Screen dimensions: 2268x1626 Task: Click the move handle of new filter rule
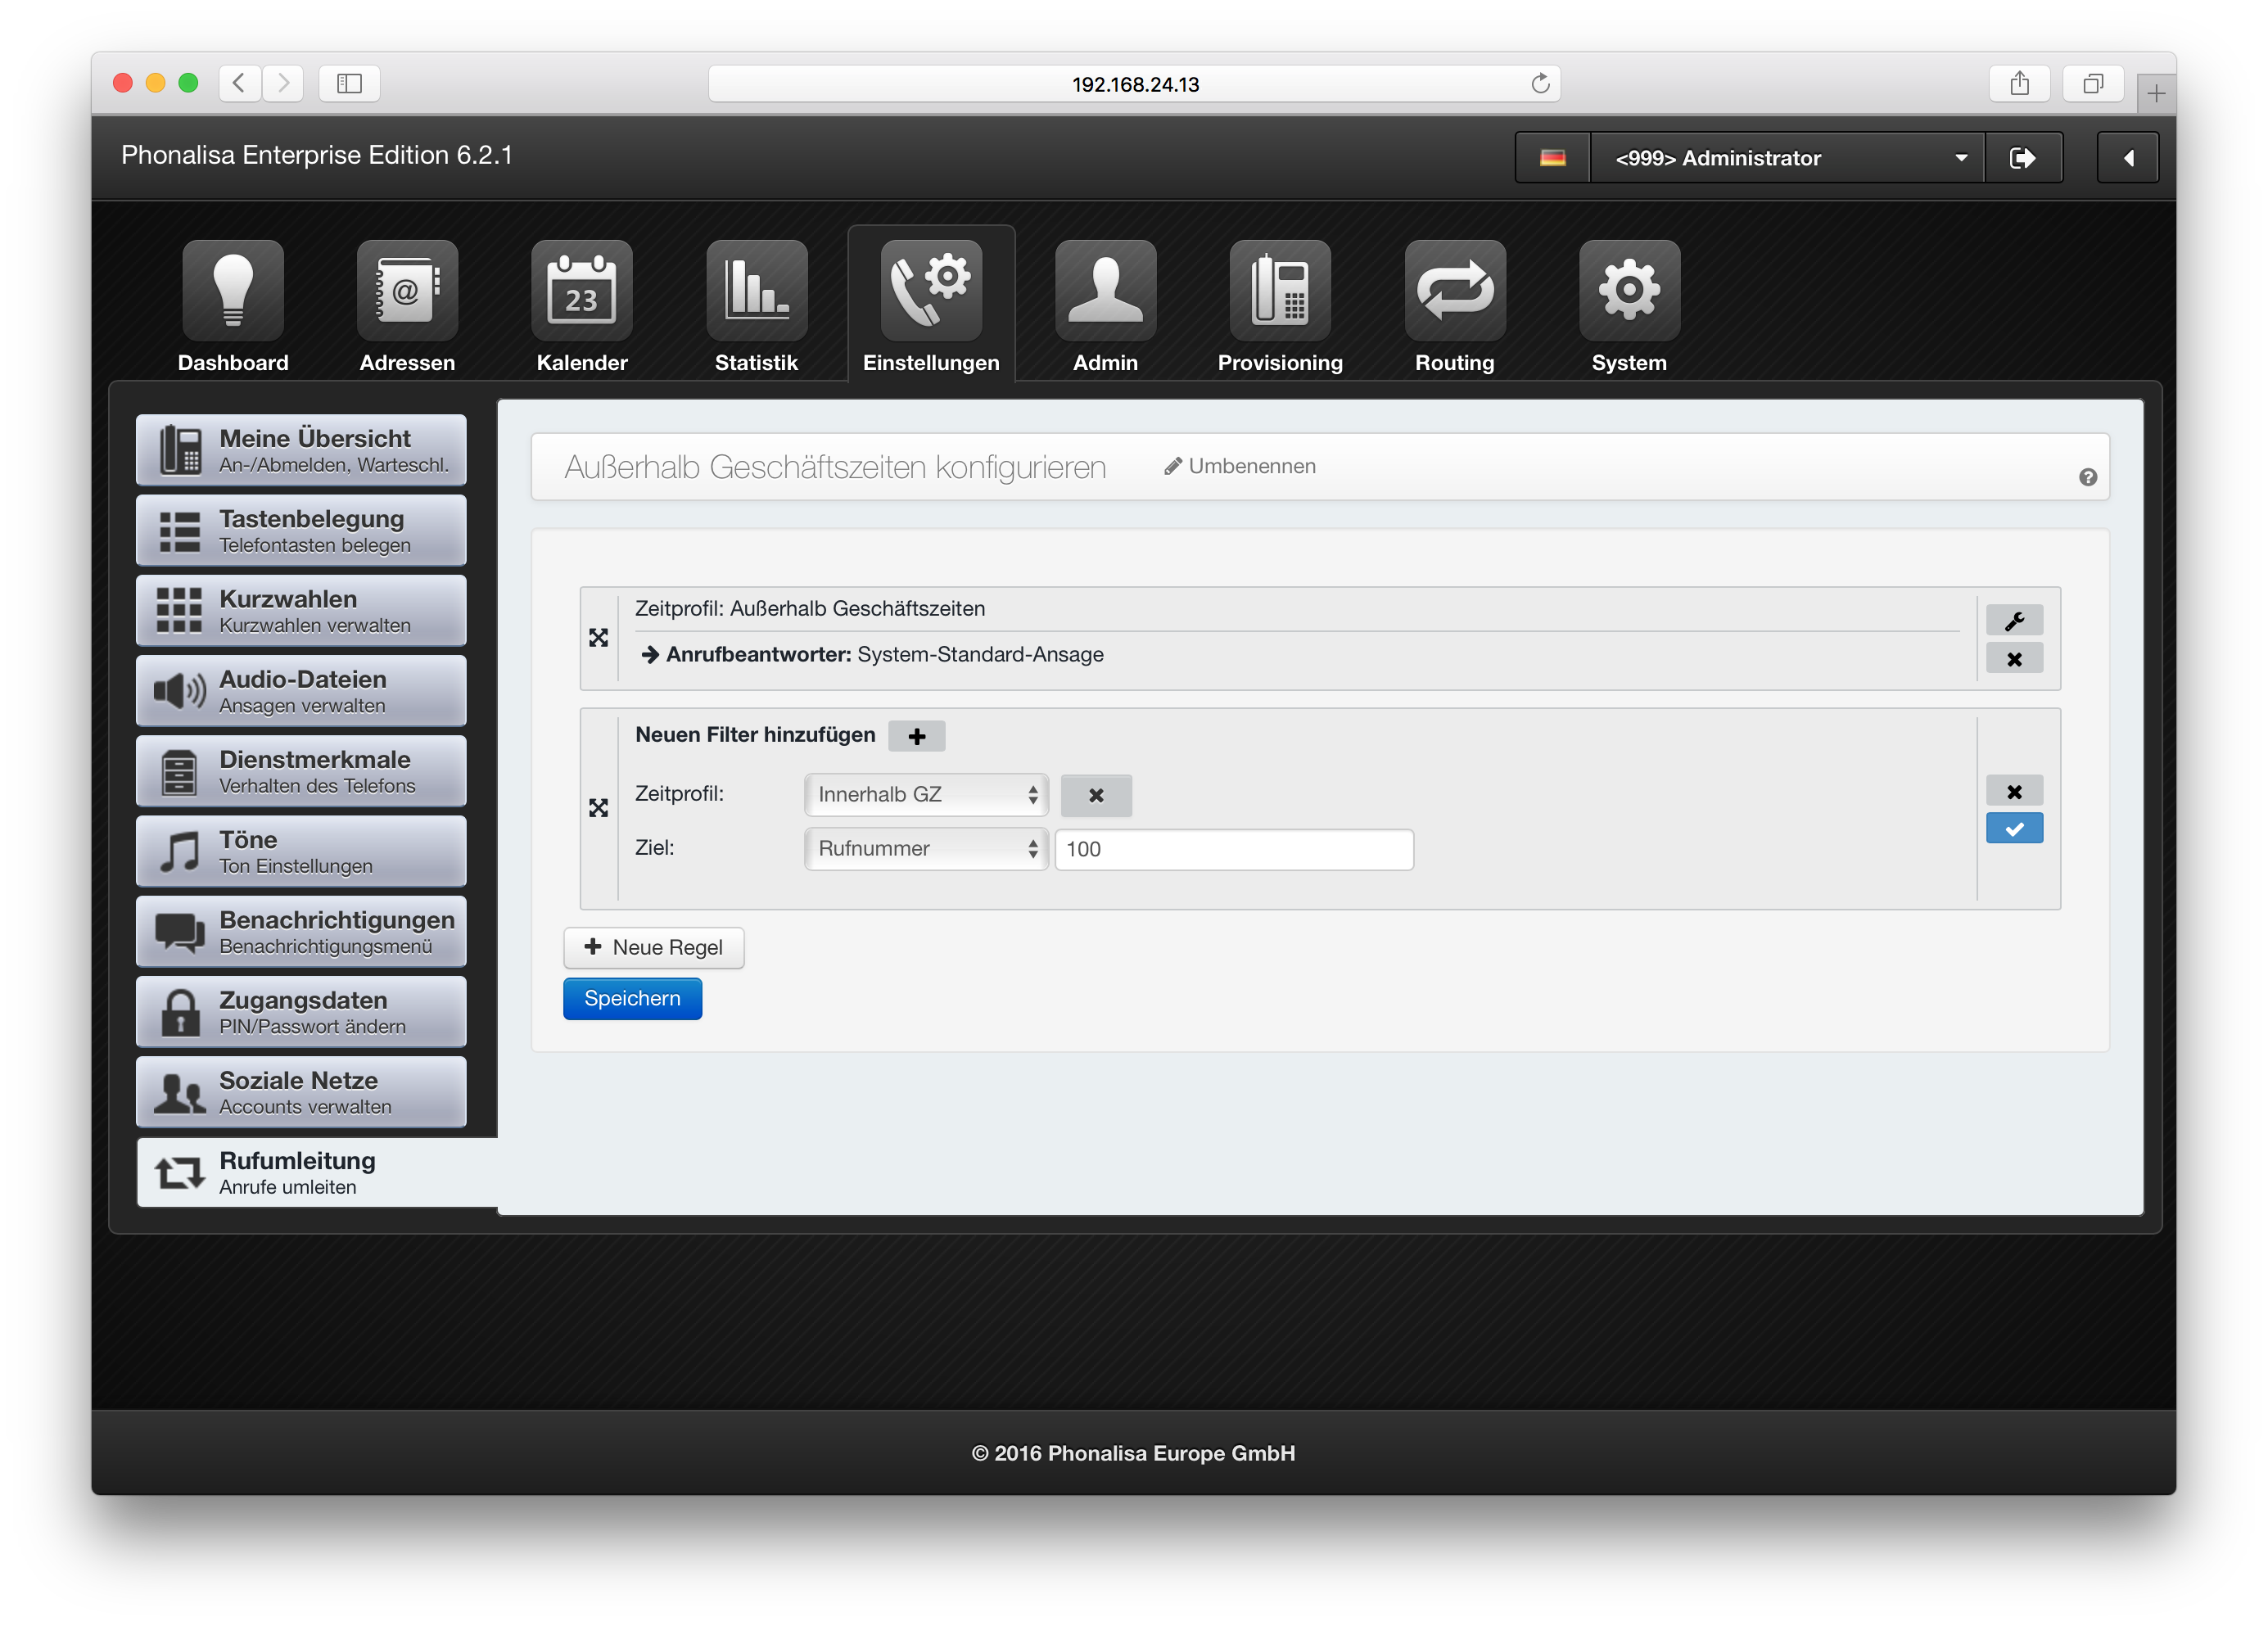point(599,808)
